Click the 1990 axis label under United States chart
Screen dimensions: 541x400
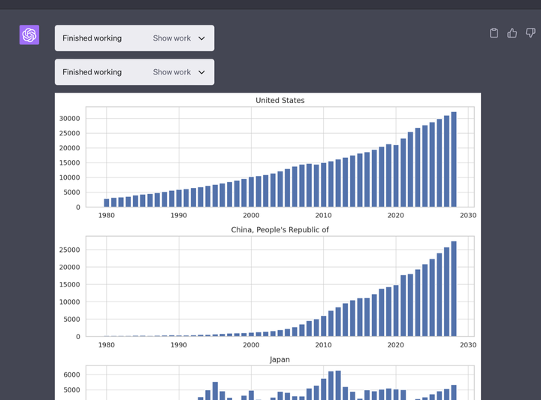179,215
